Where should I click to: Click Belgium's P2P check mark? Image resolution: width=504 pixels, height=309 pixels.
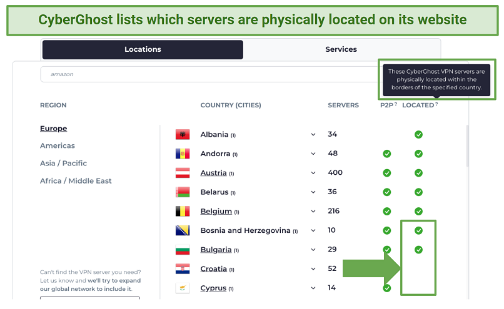pyautogui.click(x=387, y=211)
